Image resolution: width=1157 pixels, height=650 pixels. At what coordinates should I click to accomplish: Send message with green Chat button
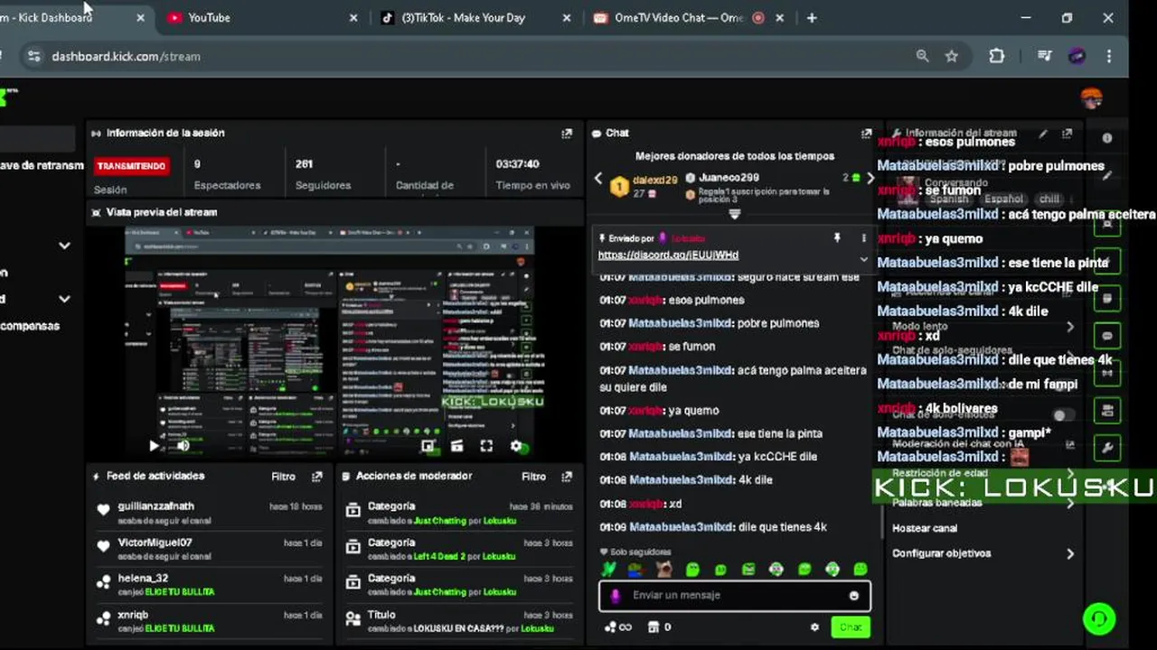coord(851,627)
